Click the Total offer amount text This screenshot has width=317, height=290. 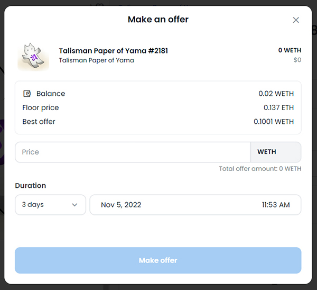click(260, 169)
